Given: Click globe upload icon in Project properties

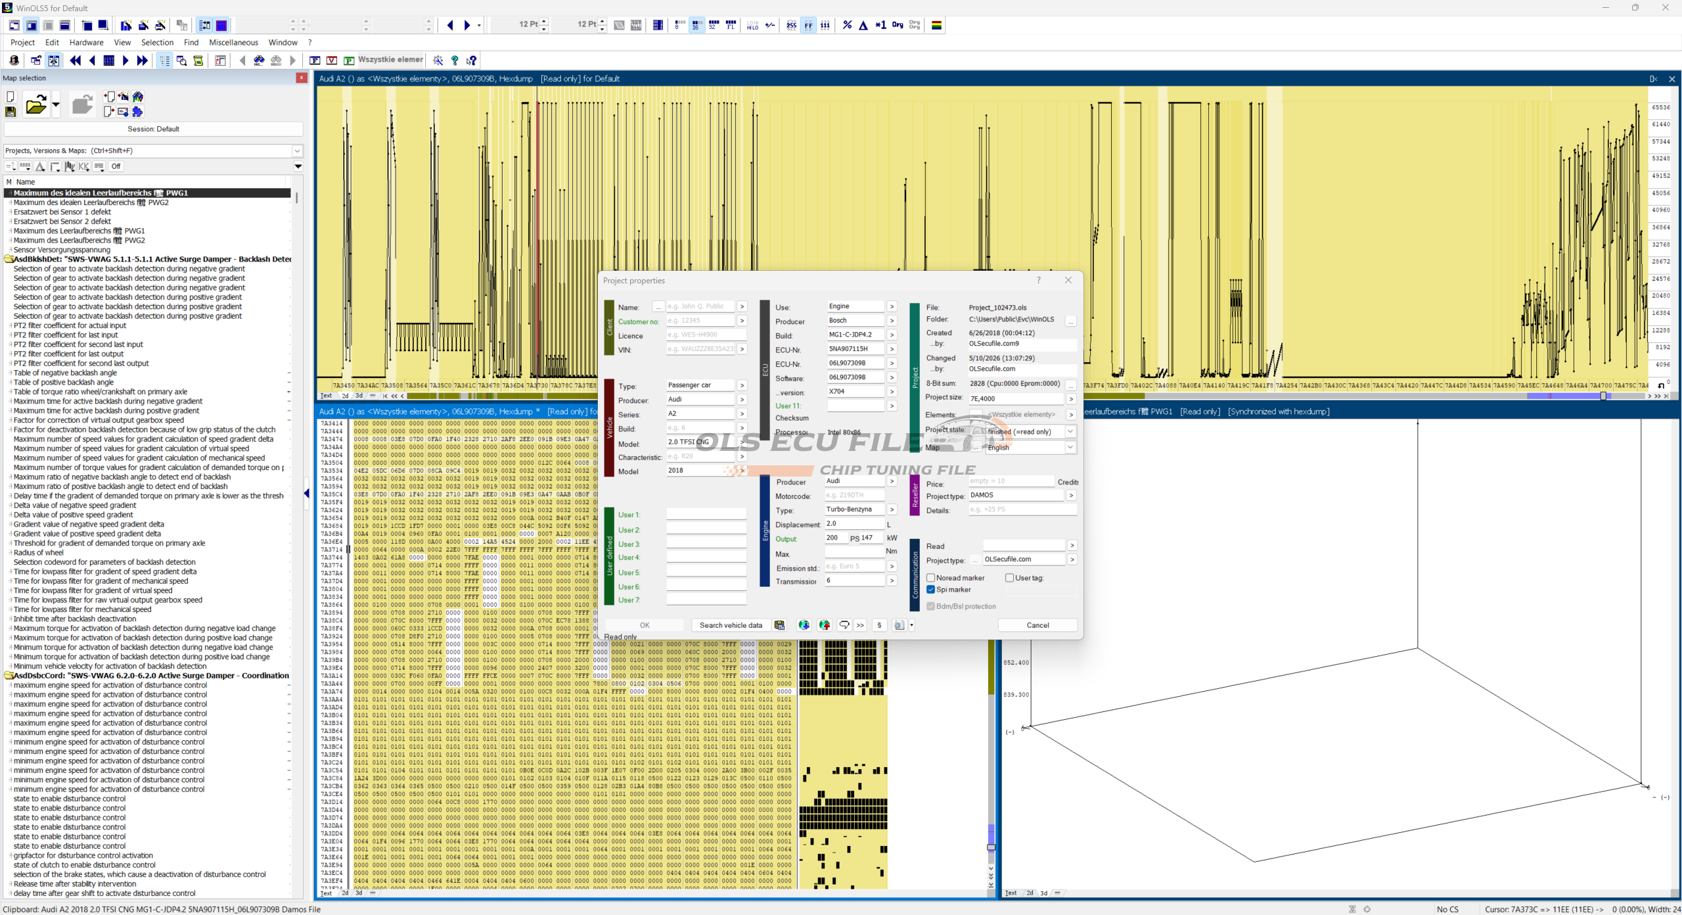Looking at the screenshot, I should (825, 625).
